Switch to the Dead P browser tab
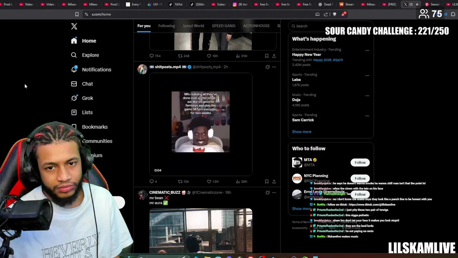The image size is (458, 258). coord(325,4)
